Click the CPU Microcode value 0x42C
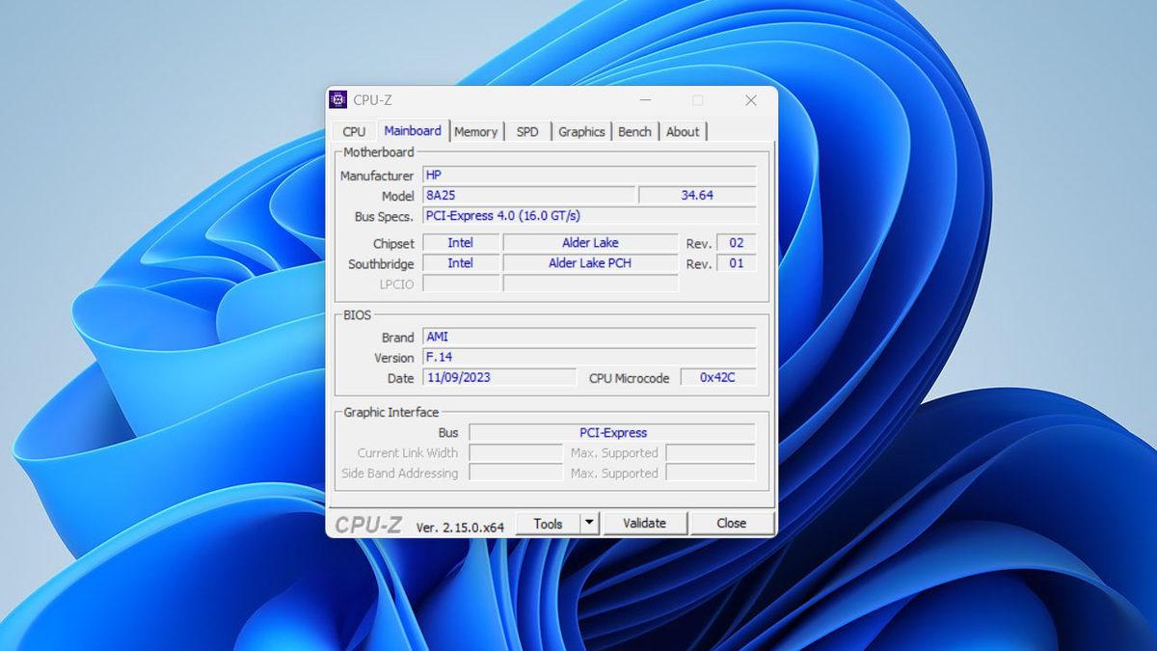1157x651 pixels. [717, 378]
